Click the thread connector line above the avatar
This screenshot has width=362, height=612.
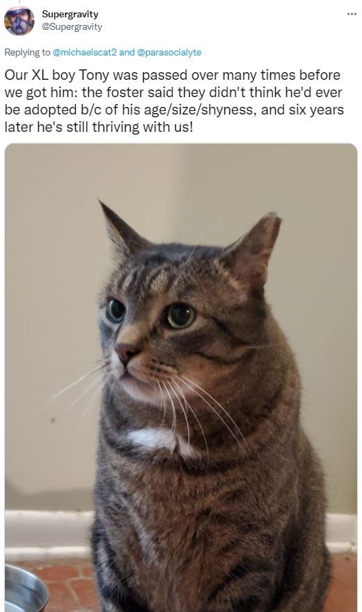point(19,2)
